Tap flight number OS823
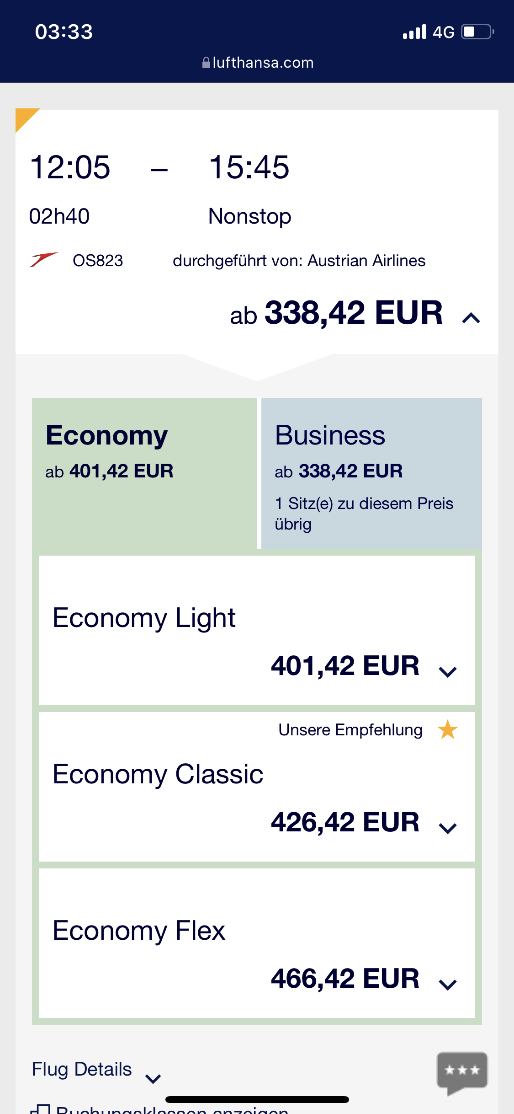Screen dimensions: 514x1114 pos(98,261)
